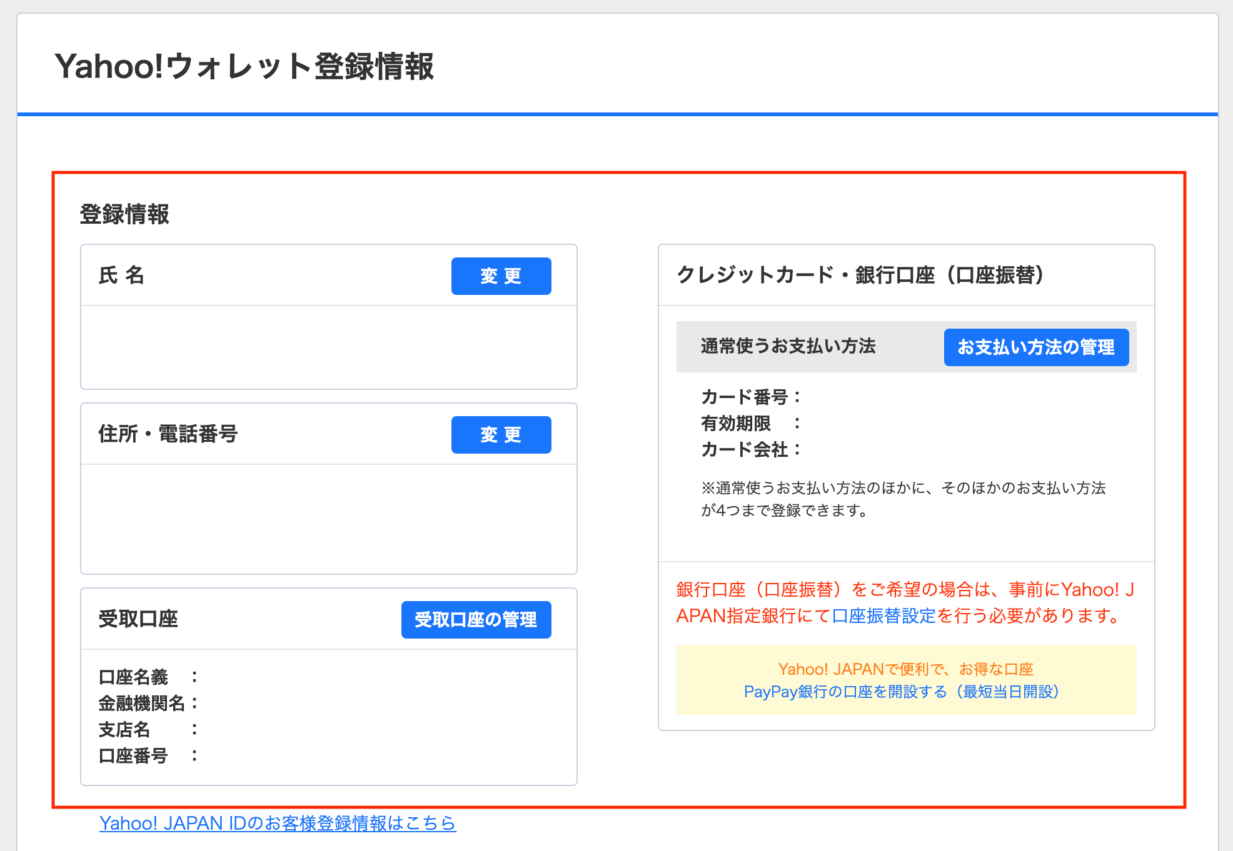
Task: Click the 金融機関名 label
Action: click(x=148, y=703)
